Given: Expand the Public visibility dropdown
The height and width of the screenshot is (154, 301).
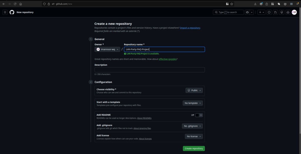Looking at the screenshot, I should [x=194, y=90].
